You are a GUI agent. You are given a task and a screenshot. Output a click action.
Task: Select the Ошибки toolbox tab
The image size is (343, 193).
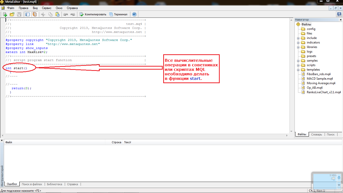[x=12, y=184]
